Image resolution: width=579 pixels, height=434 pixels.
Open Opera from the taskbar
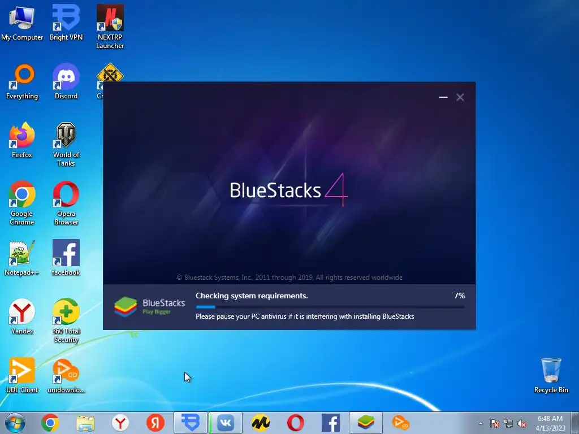[x=295, y=423]
